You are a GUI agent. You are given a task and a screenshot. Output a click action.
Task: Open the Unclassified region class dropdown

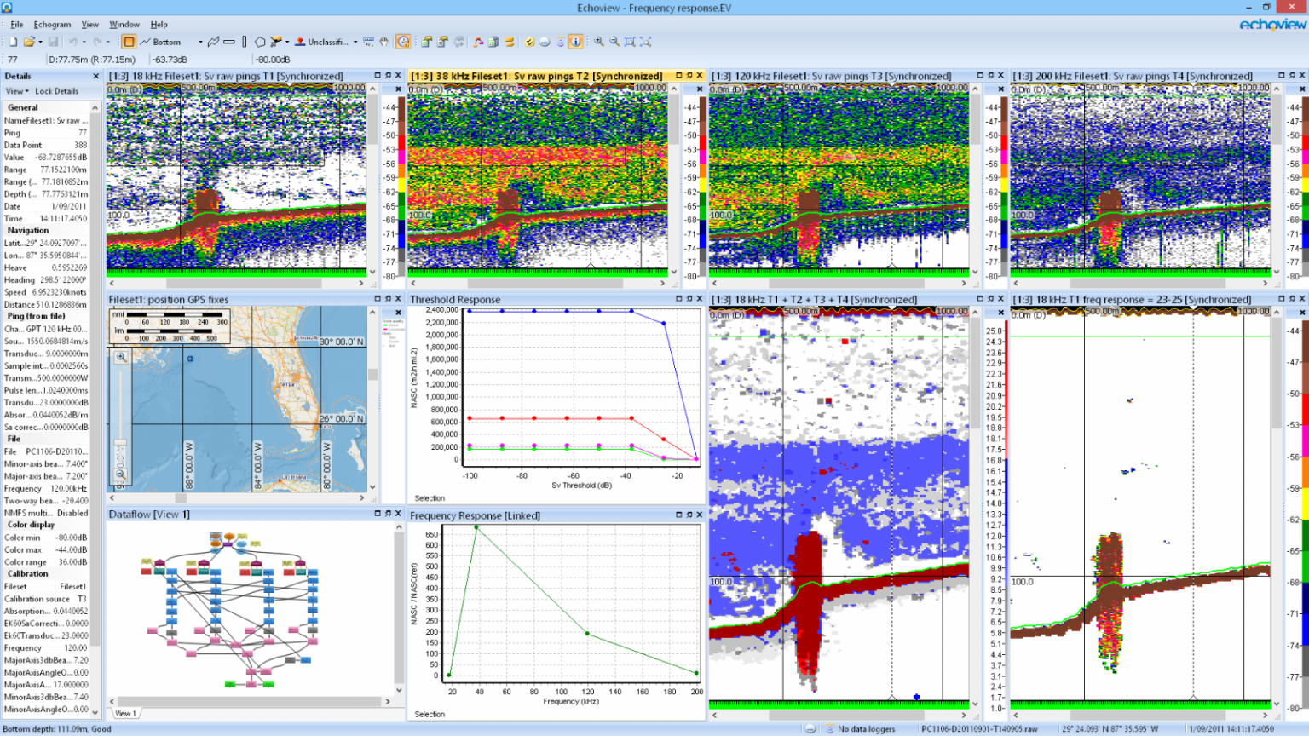[x=355, y=42]
